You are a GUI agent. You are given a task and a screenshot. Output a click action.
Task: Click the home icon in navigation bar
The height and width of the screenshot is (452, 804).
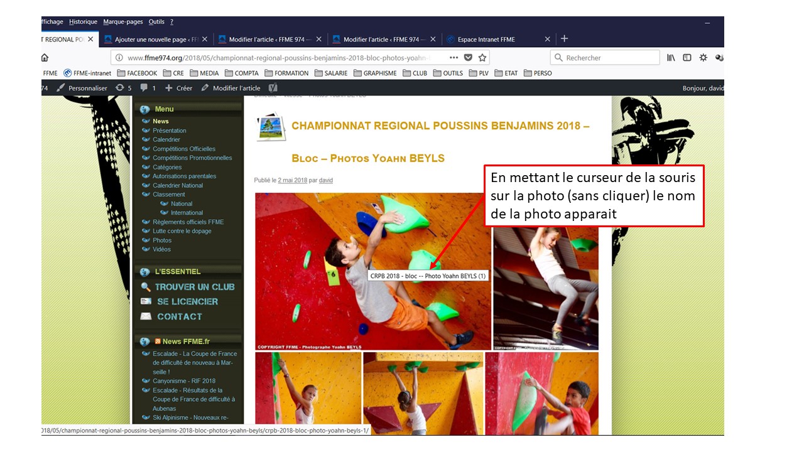point(45,58)
